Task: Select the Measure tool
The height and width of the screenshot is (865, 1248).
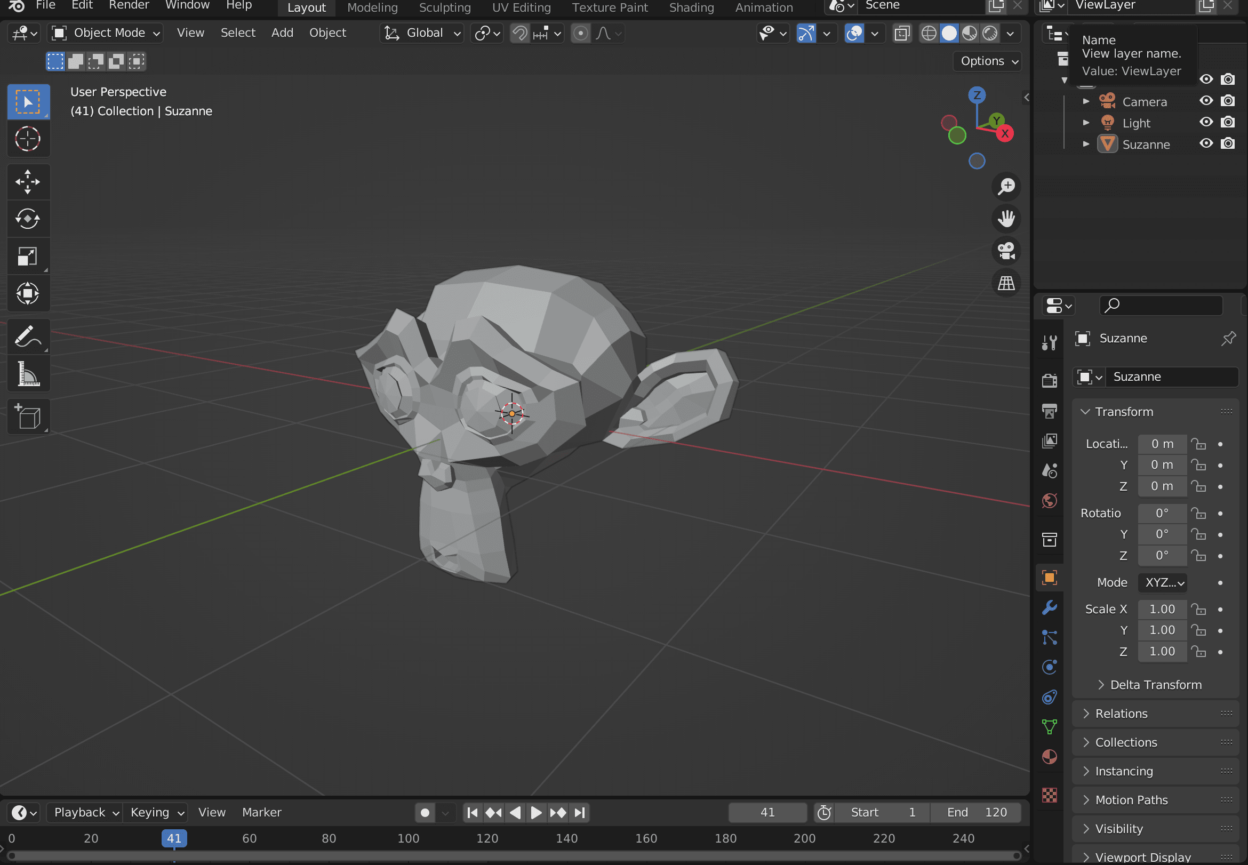Action: tap(28, 373)
